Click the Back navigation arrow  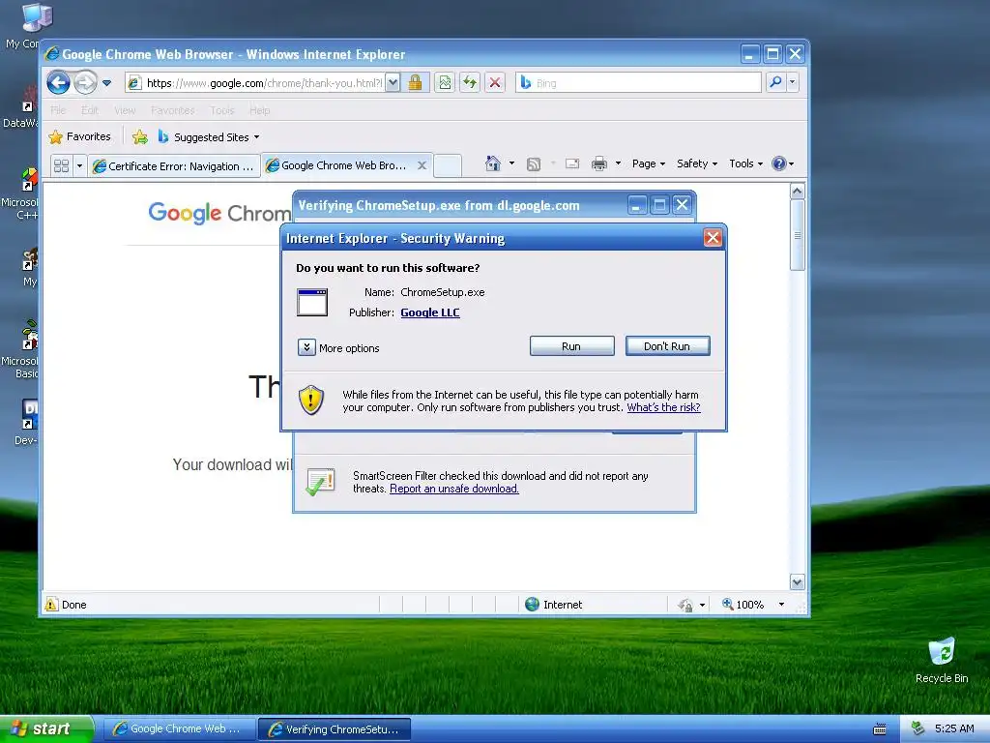(x=58, y=83)
